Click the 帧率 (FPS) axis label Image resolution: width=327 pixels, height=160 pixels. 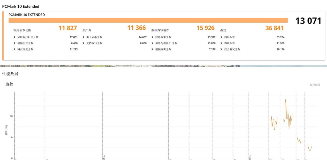pyautogui.click(x=6, y=130)
